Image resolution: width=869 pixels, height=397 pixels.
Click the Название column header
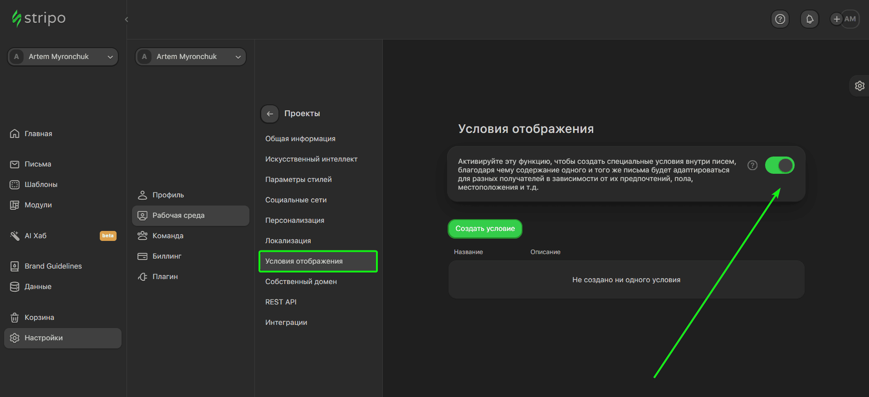click(x=469, y=252)
